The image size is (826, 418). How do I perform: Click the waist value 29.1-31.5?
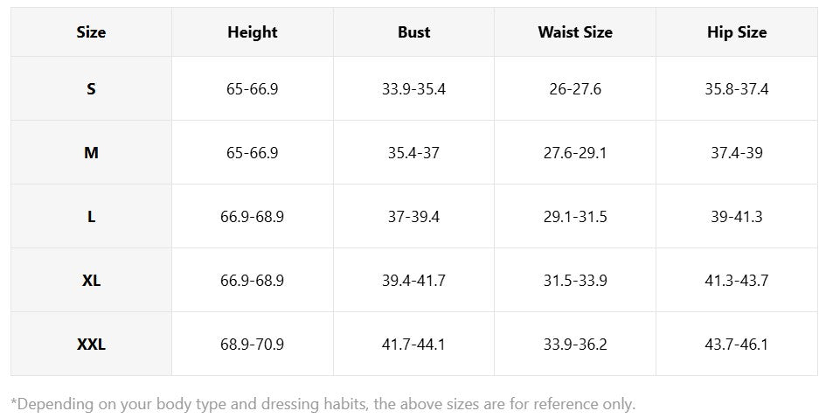pyautogui.click(x=575, y=217)
